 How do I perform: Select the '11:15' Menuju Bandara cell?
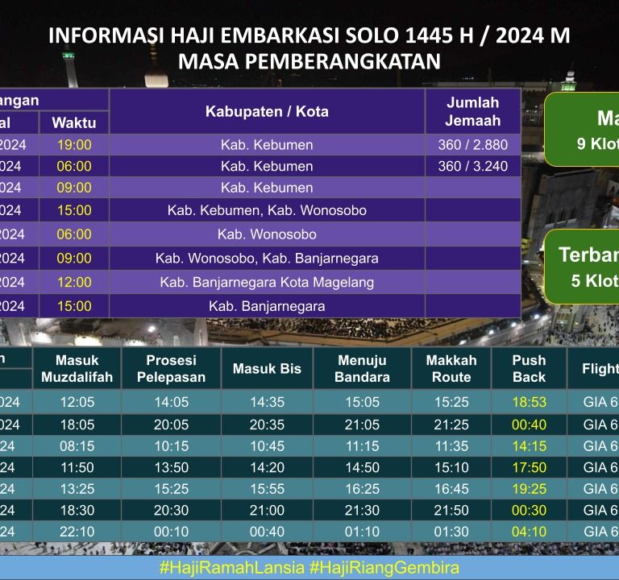pyautogui.click(x=362, y=445)
